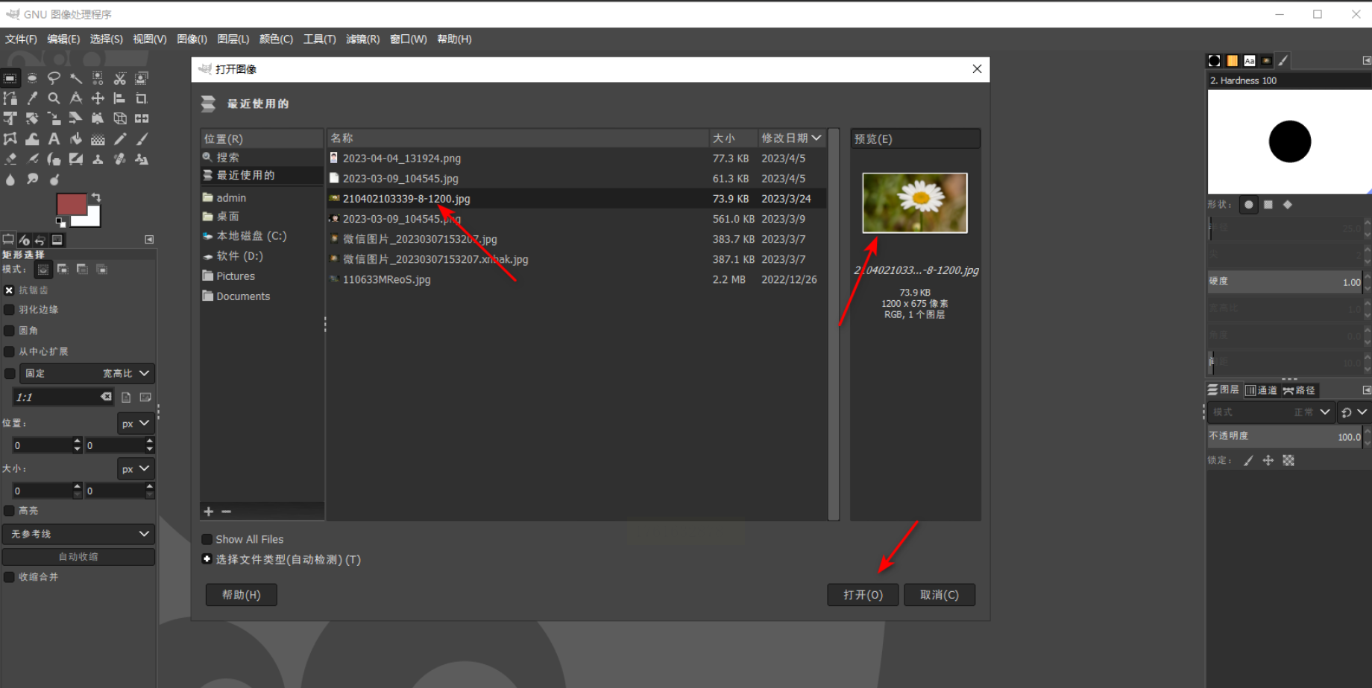Viewport: 1372px width, 688px height.
Task: Sort files by the 修改日期 column arrow
Action: tap(816, 138)
